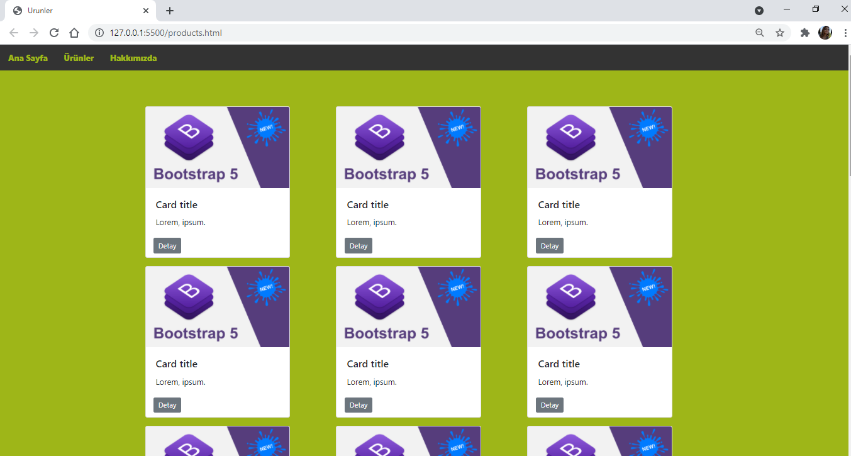Click Detay on the first row's right card
The image size is (851, 456).
click(550, 246)
